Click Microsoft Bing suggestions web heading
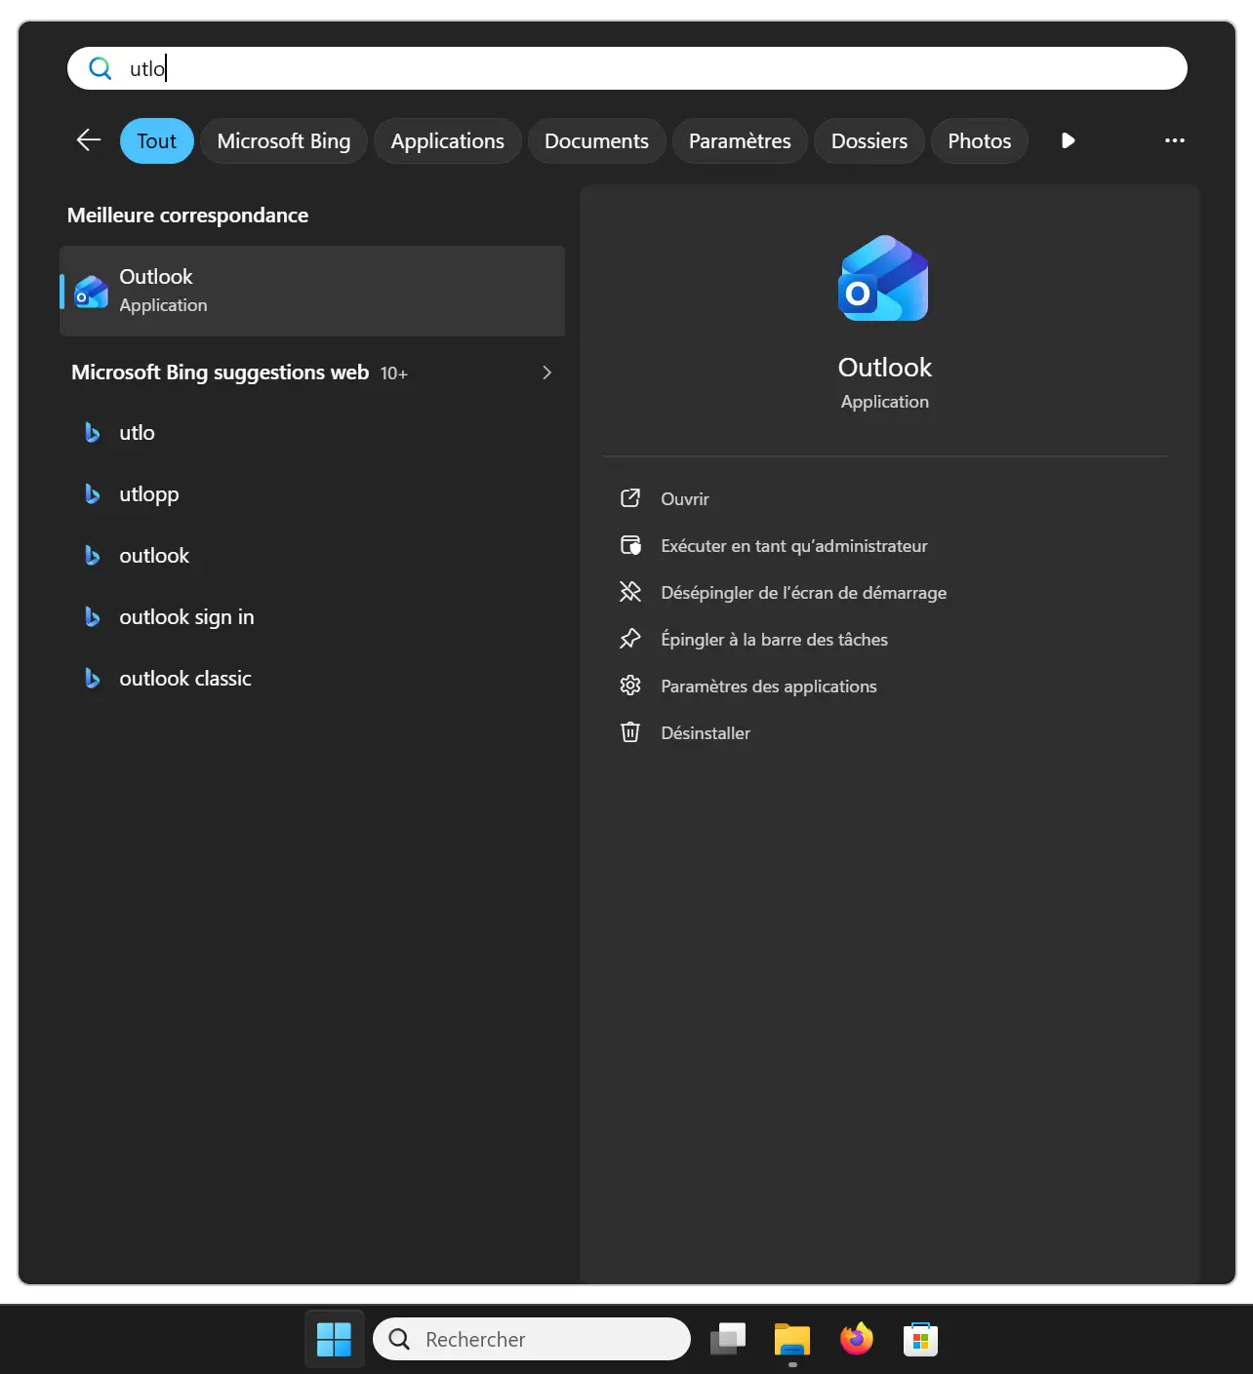The width and height of the screenshot is (1253, 1374). pyautogui.click(x=220, y=373)
